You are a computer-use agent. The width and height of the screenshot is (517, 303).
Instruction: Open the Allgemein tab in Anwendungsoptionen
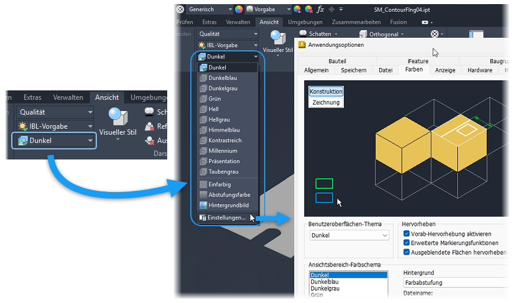coord(317,70)
